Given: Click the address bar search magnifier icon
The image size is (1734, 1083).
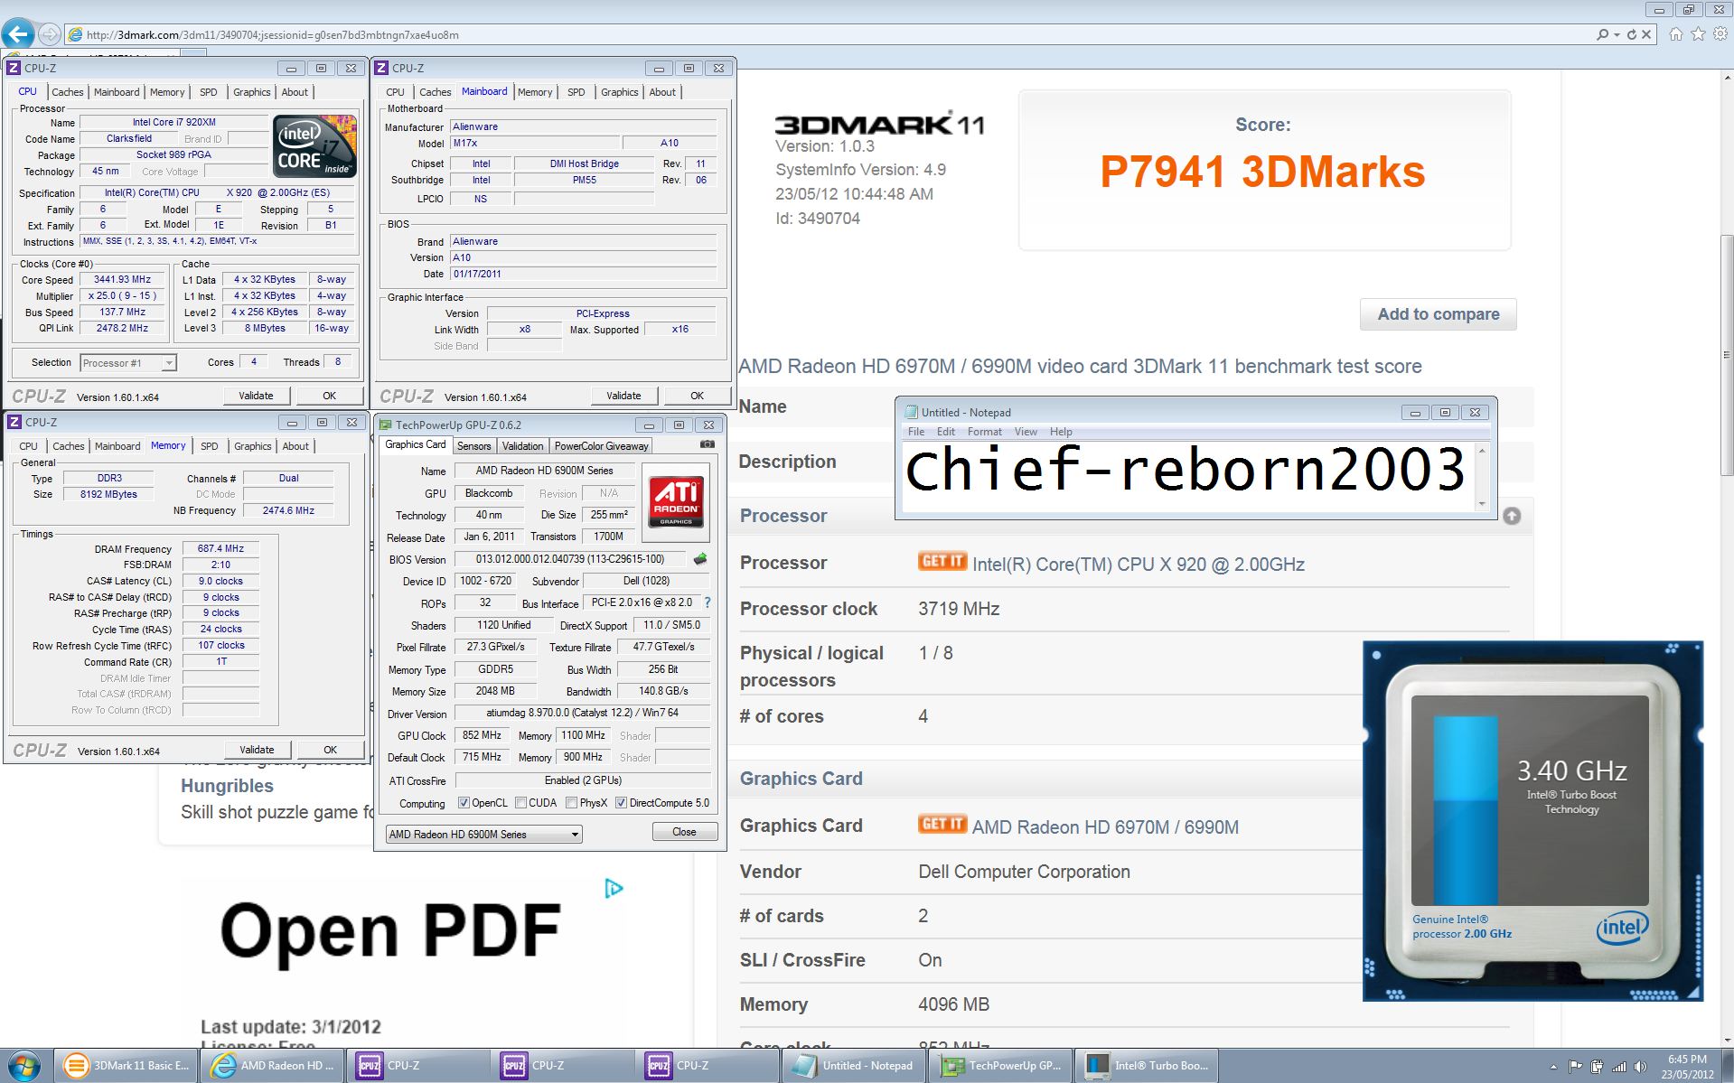Looking at the screenshot, I should (1601, 34).
